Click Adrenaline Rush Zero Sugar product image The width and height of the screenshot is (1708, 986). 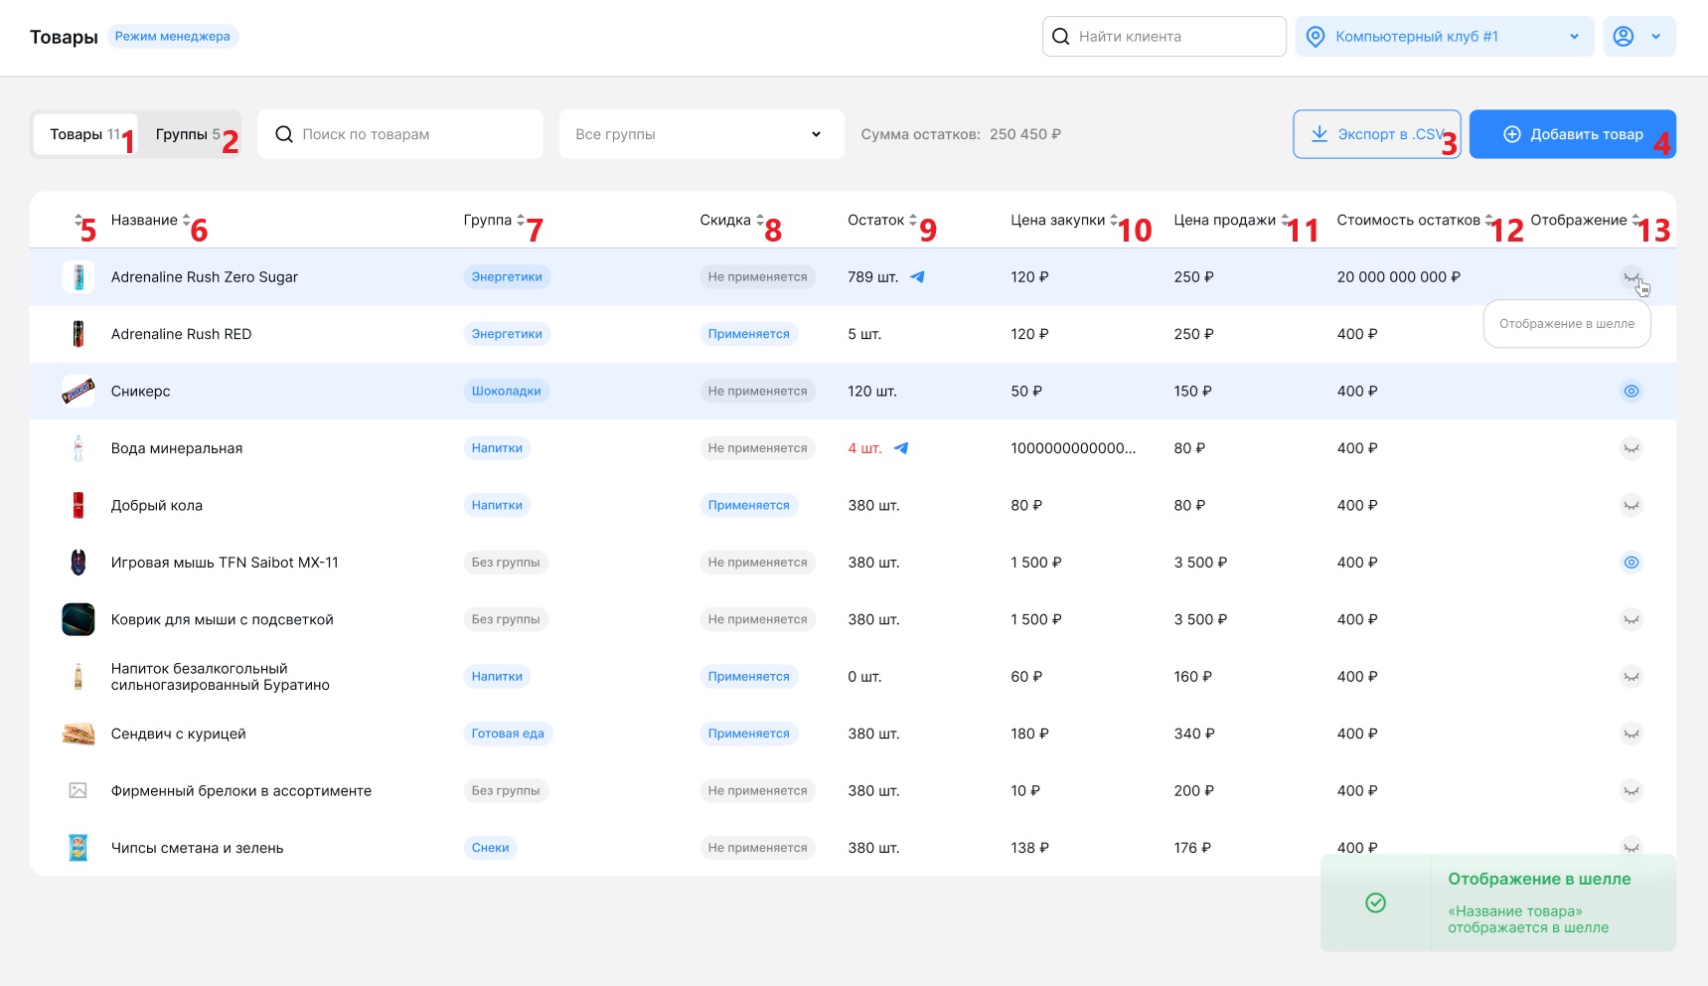pos(78,277)
